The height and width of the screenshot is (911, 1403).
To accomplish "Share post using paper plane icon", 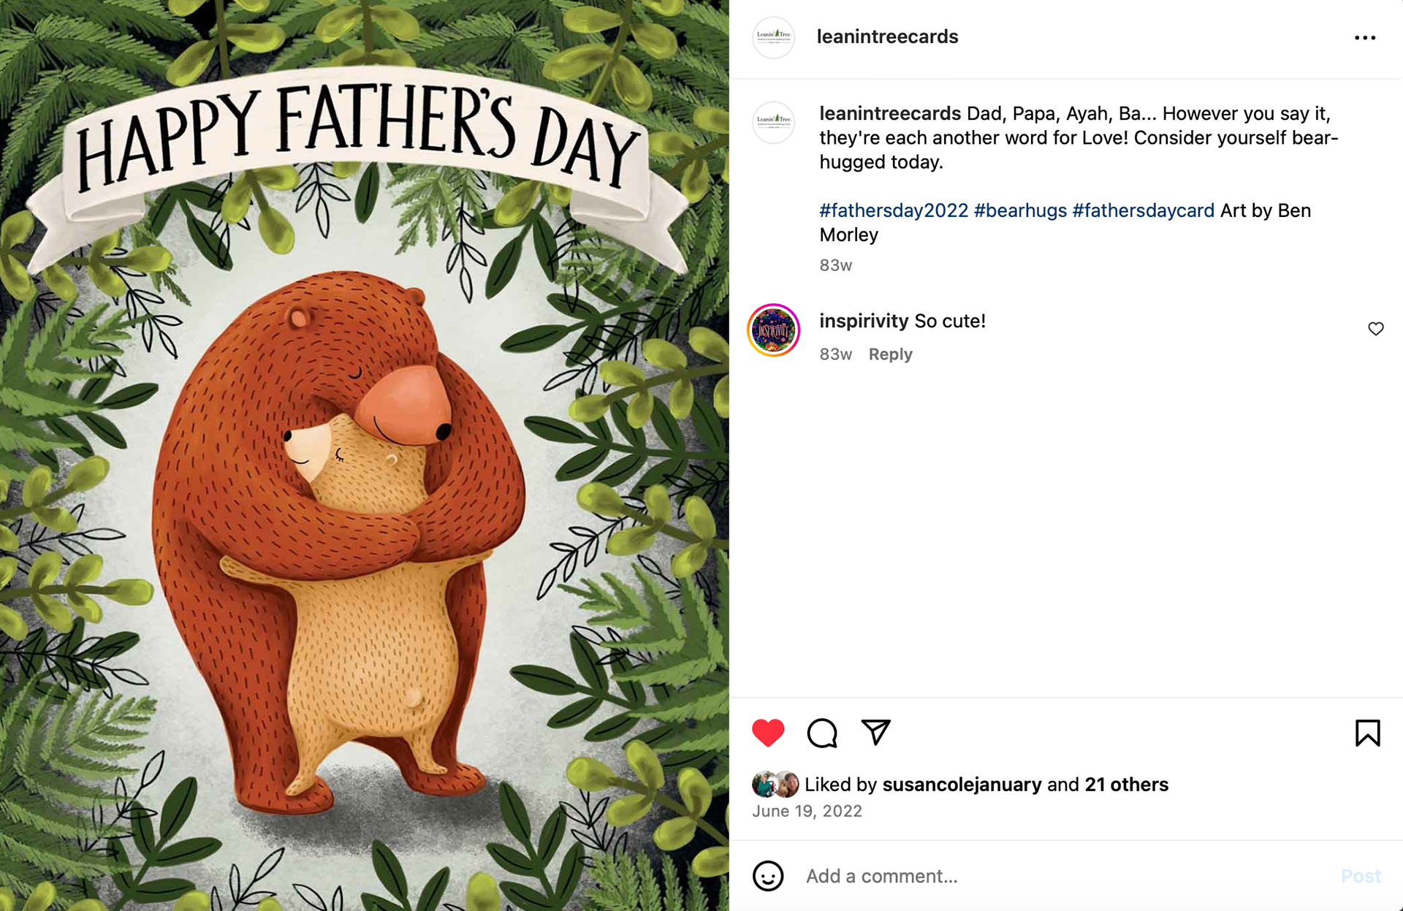I will pos(875,732).
